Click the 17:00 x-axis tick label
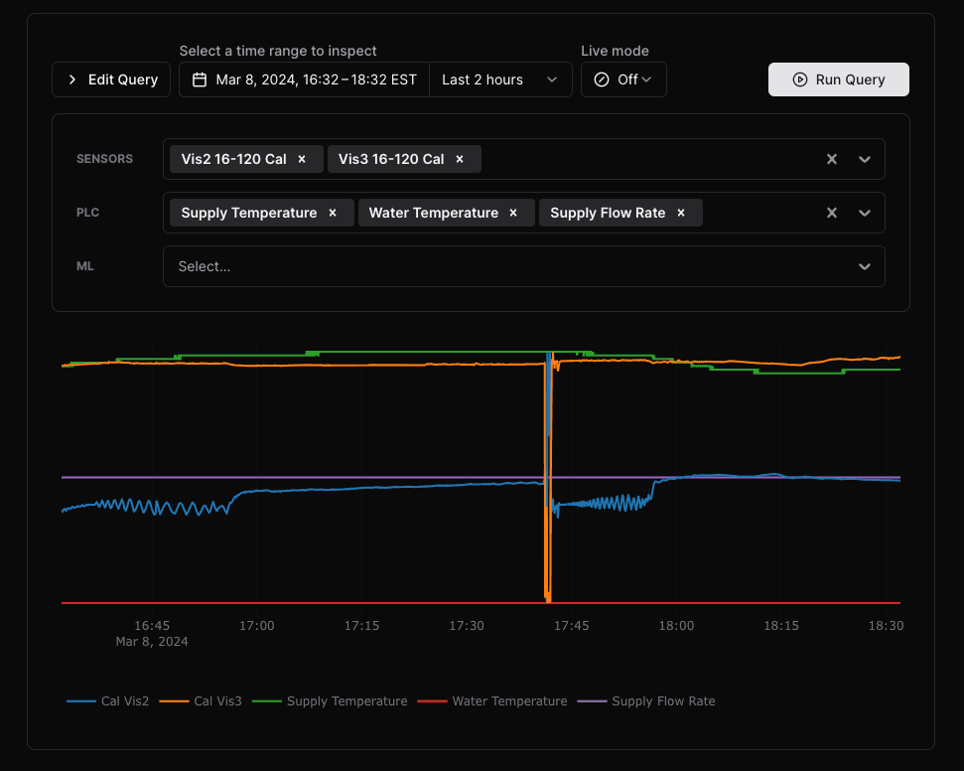The width and height of the screenshot is (964, 771). pos(256,626)
